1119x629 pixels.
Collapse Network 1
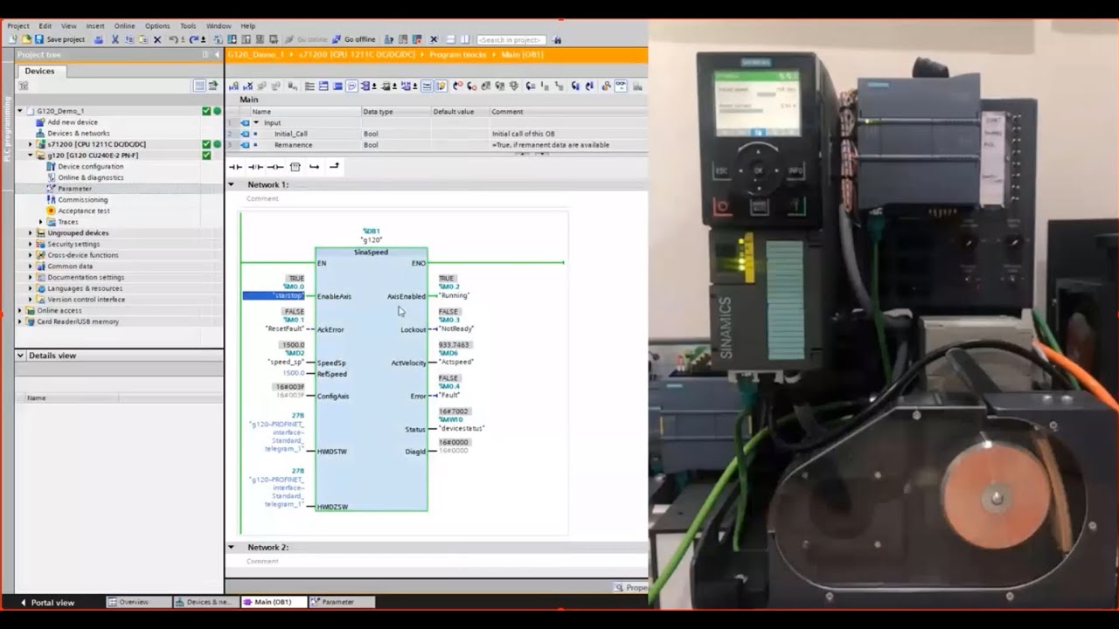(232, 184)
